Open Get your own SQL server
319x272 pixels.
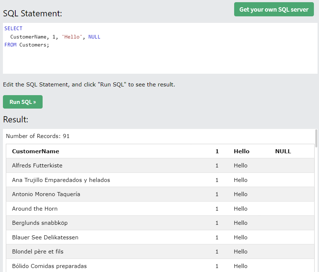[x=274, y=9]
